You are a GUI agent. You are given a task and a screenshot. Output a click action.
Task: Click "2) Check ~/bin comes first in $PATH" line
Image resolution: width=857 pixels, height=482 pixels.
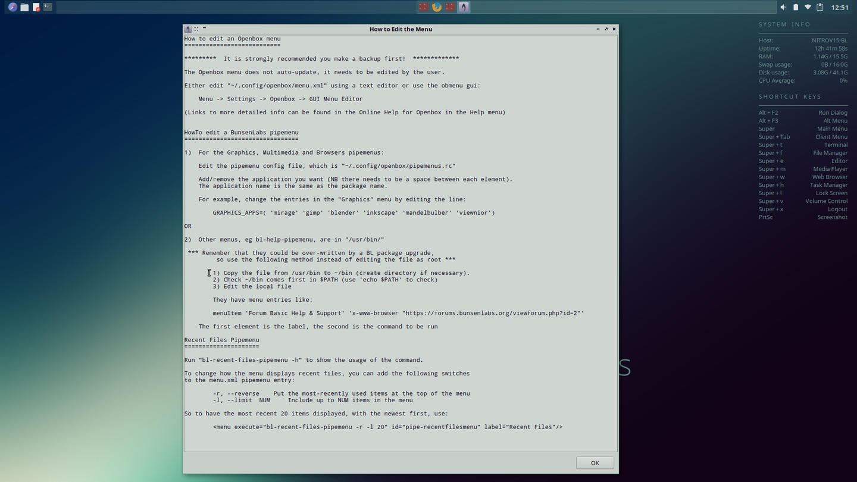pyautogui.click(x=325, y=280)
